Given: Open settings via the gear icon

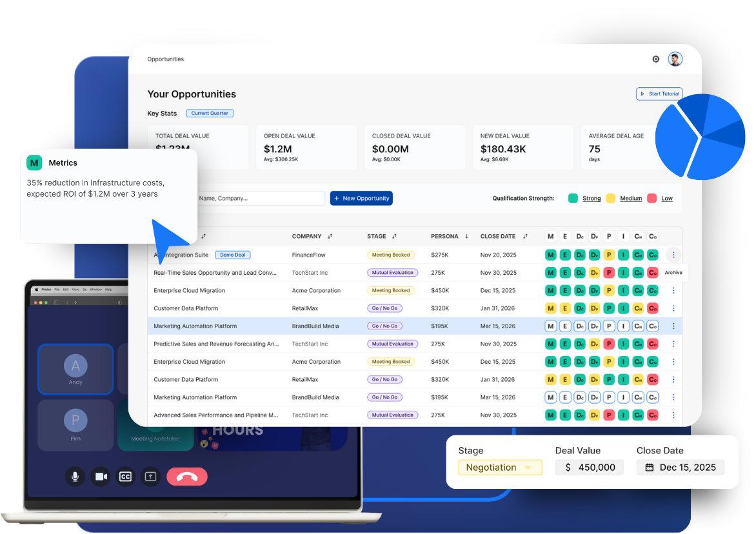Looking at the screenshot, I should tap(656, 59).
